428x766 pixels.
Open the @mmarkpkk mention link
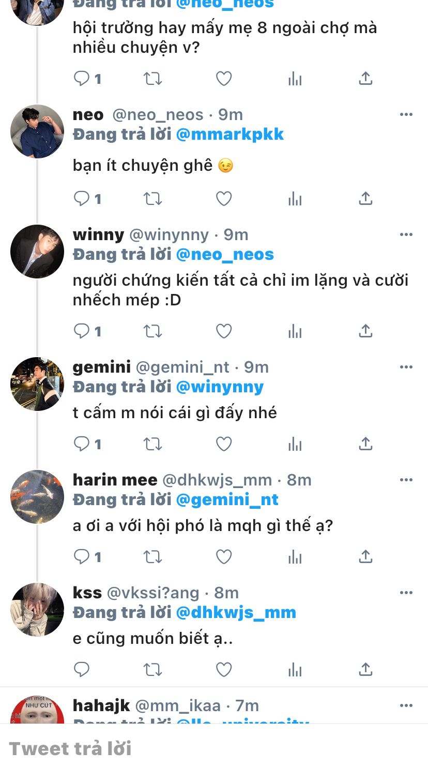(x=230, y=135)
